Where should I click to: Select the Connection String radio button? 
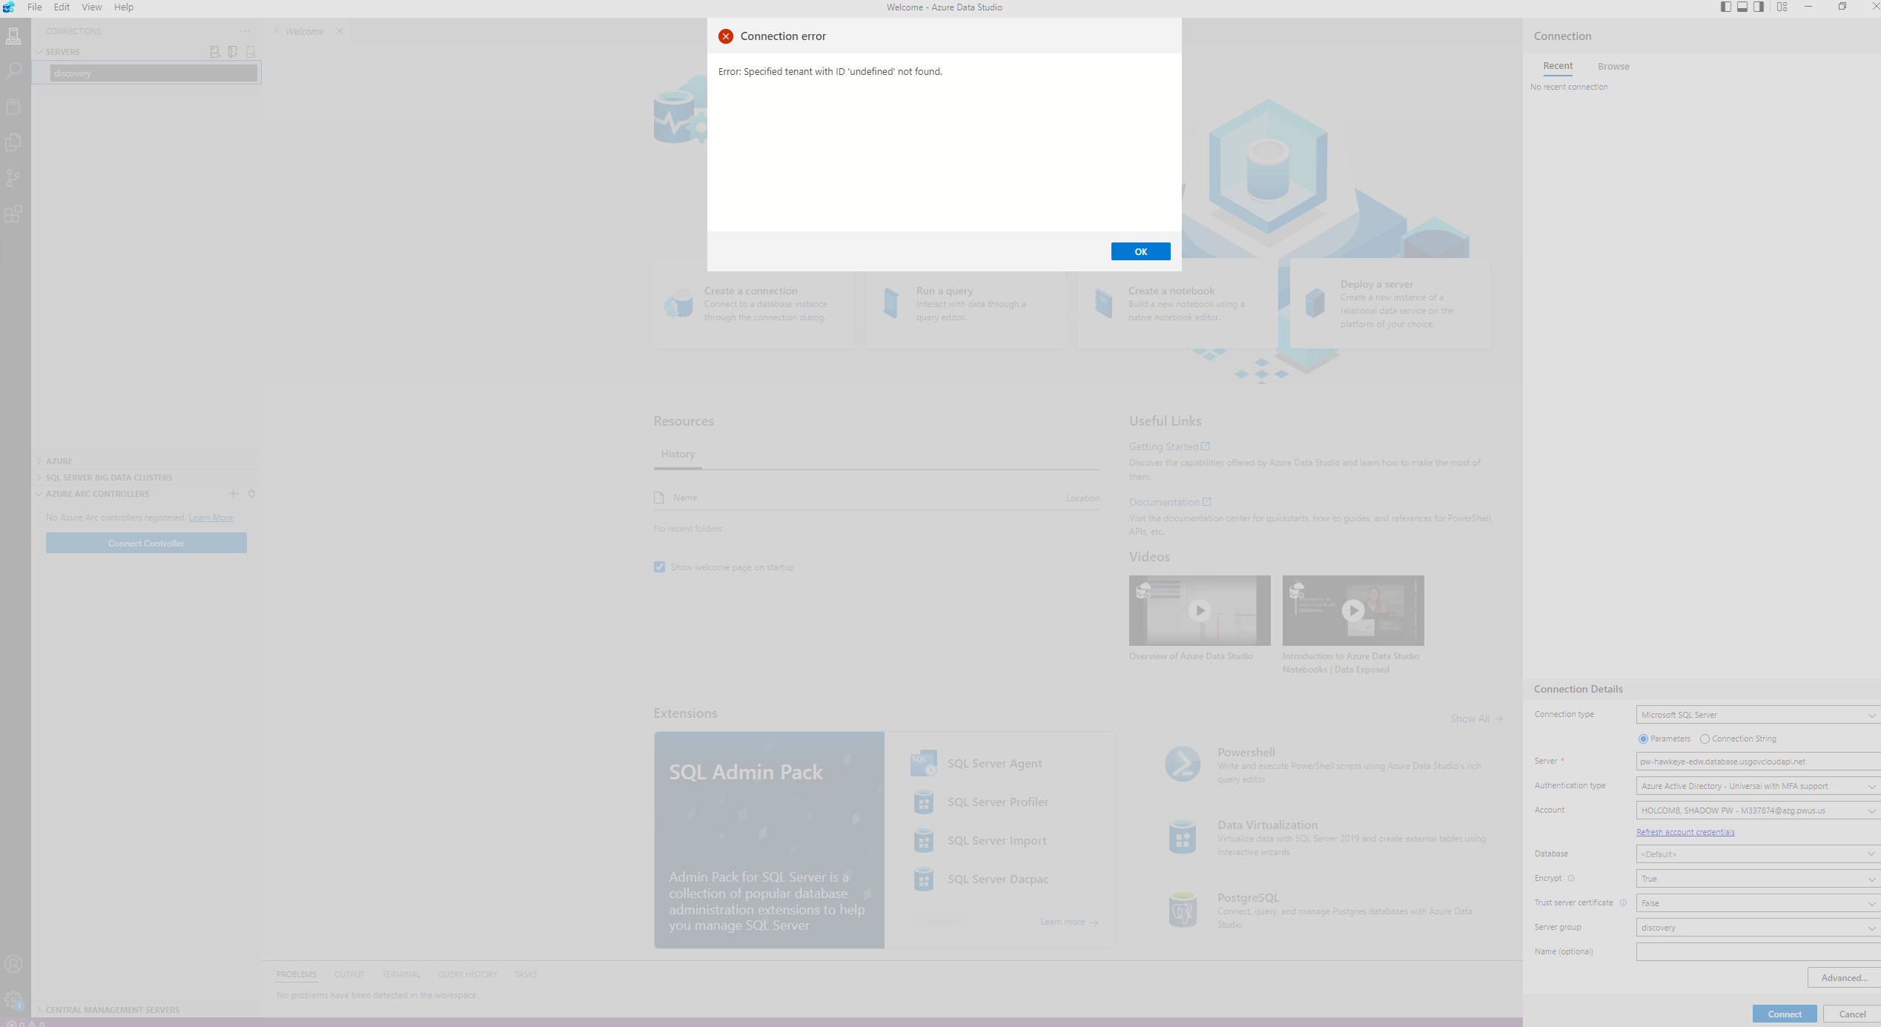pos(1704,739)
